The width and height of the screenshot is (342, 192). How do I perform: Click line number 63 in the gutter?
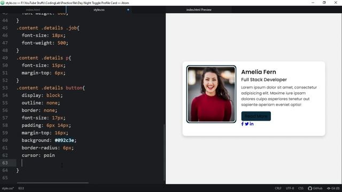[x=5, y=163]
